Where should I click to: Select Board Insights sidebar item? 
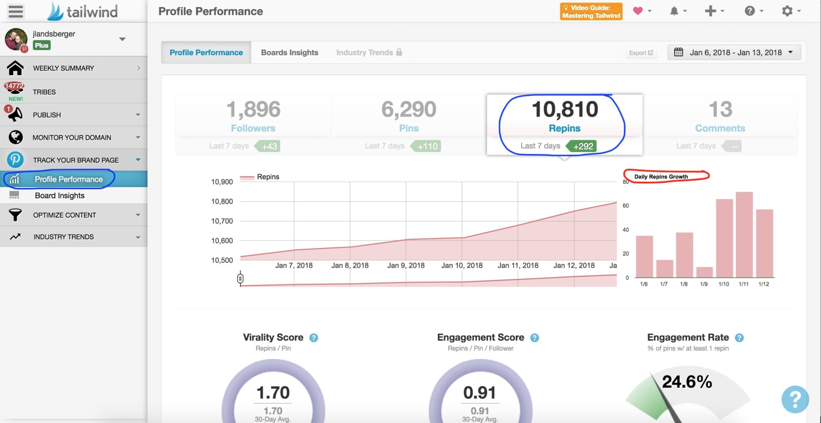point(74,195)
